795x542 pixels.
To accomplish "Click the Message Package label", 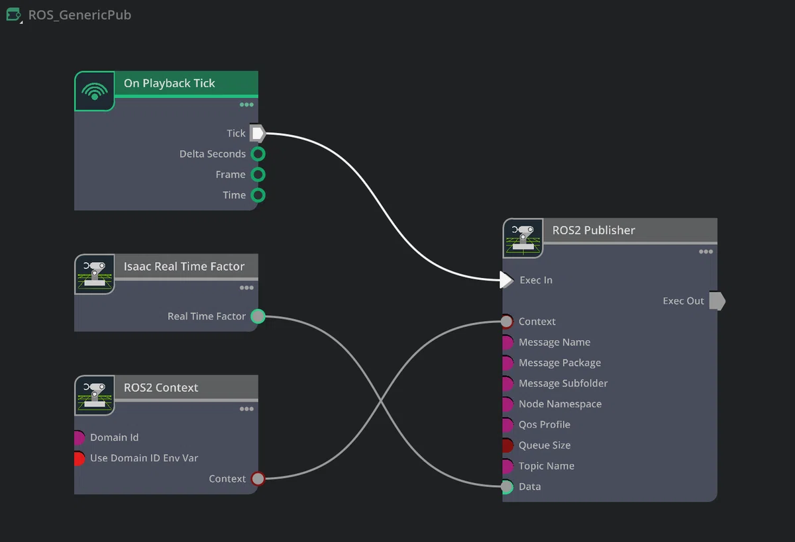I will [560, 363].
